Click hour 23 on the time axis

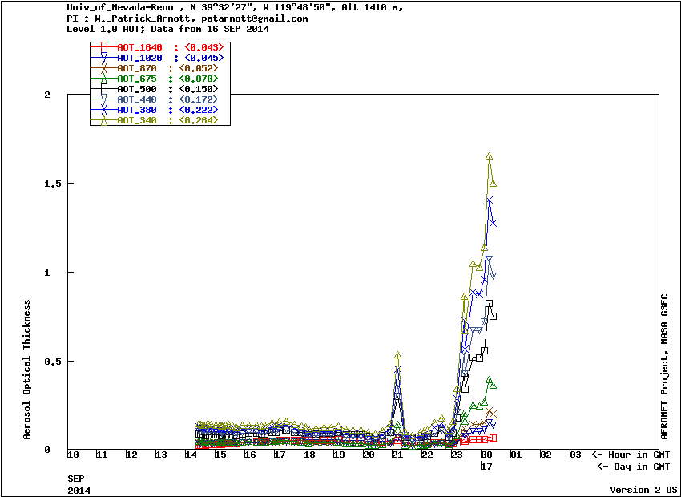pyautogui.click(x=456, y=455)
